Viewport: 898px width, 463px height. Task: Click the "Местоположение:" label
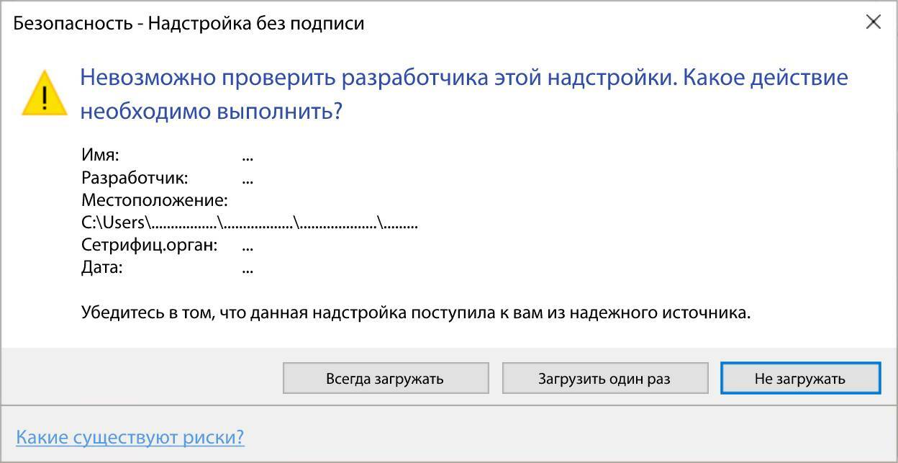point(154,199)
